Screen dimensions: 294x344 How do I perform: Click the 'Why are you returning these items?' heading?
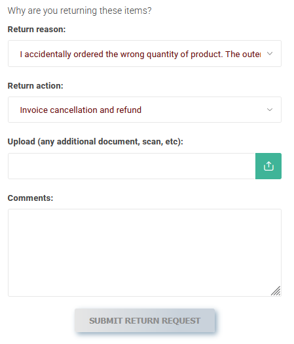[x=80, y=11]
